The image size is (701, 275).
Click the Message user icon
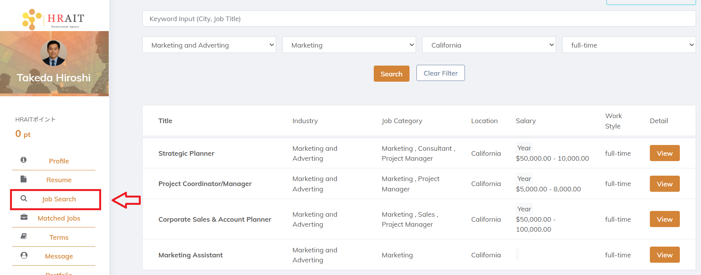(24, 255)
